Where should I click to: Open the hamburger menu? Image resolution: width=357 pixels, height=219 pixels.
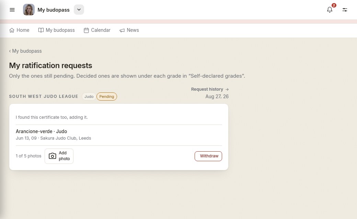coord(12,10)
